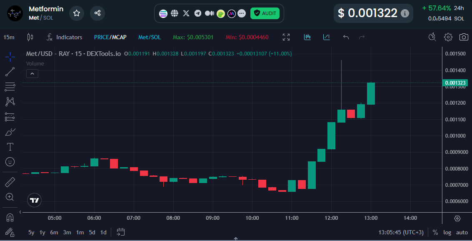Open the X (Twitter) social link icon

pos(186,13)
